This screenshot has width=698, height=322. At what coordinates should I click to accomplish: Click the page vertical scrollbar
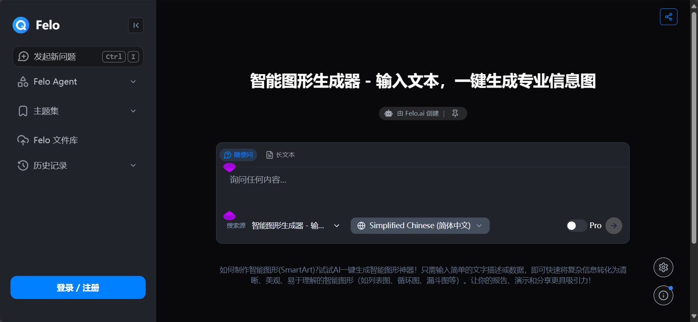(x=694, y=128)
